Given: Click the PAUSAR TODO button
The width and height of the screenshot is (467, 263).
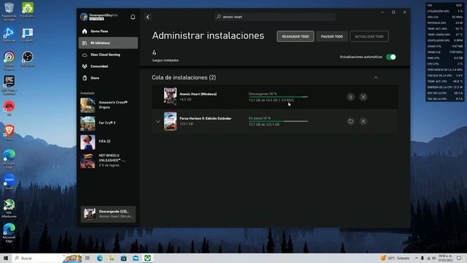Looking at the screenshot, I should tap(332, 37).
